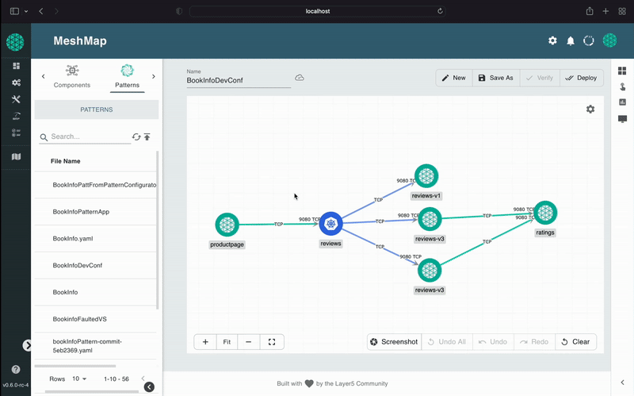Click the upload pattern icon

[147, 136]
